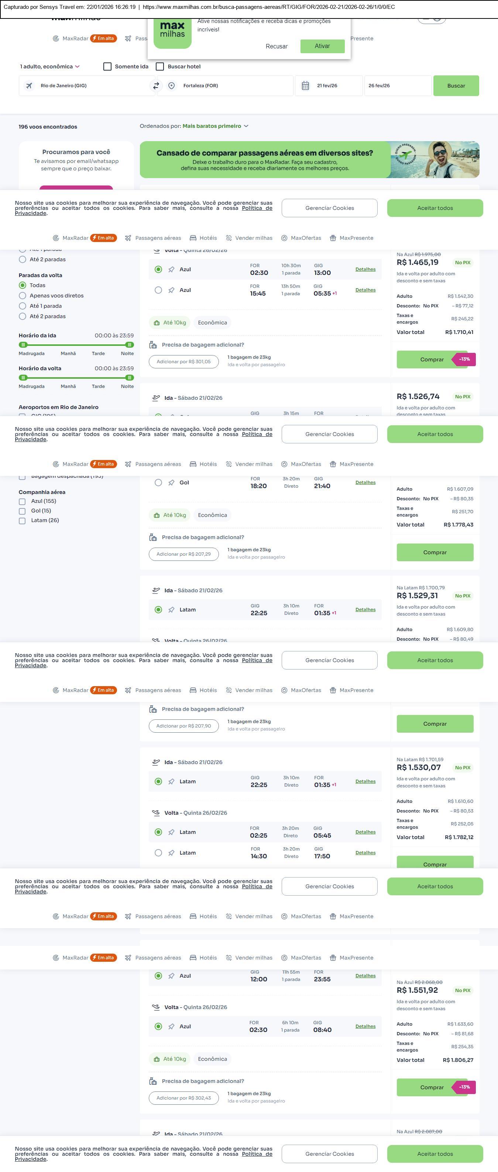Enable the Buscar hotel checkbox
This screenshot has width=498, height=1172.
point(160,67)
